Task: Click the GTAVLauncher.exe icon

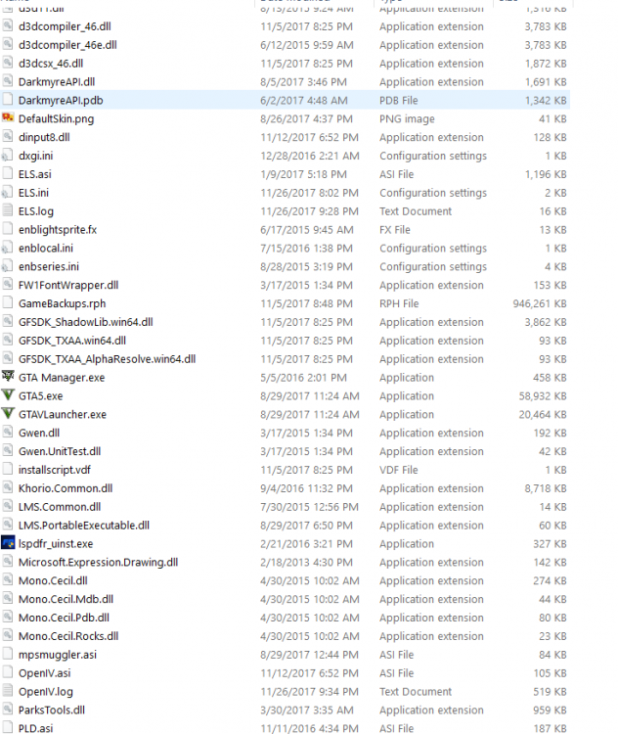Action: [8, 414]
